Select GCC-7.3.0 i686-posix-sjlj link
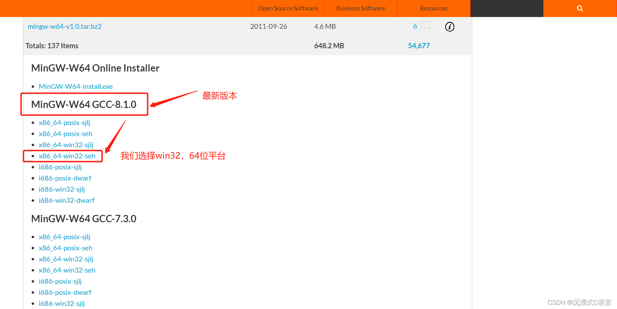Viewport: 617px width, 309px height. pyautogui.click(x=60, y=281)
